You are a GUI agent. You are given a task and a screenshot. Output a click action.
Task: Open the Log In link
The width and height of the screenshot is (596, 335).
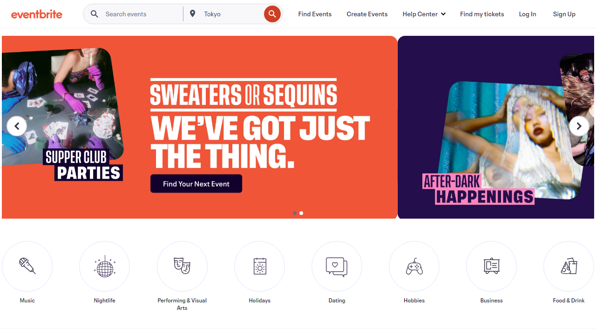pyautogui.click(x=528, y=14)
